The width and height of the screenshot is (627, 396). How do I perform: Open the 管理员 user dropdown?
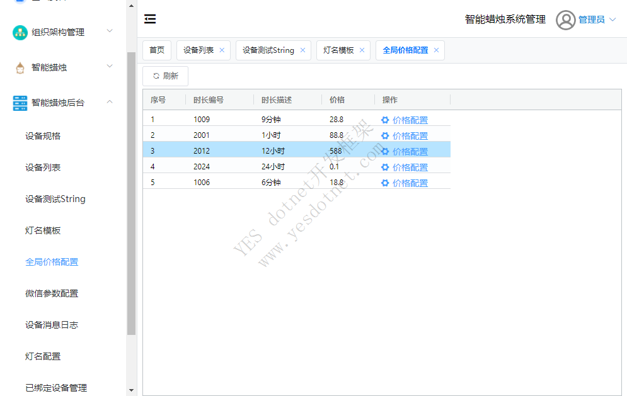click(x=597, y=20)
